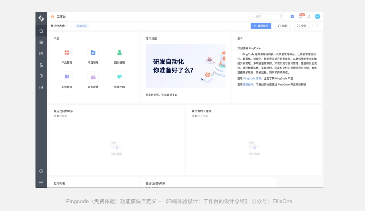Open the 项目管理 product tile
This screenshot has width=365, height=211.
point(93,55)
